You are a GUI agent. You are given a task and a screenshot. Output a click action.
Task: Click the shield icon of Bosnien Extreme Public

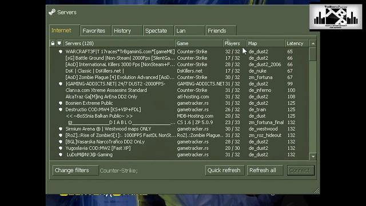61,103
